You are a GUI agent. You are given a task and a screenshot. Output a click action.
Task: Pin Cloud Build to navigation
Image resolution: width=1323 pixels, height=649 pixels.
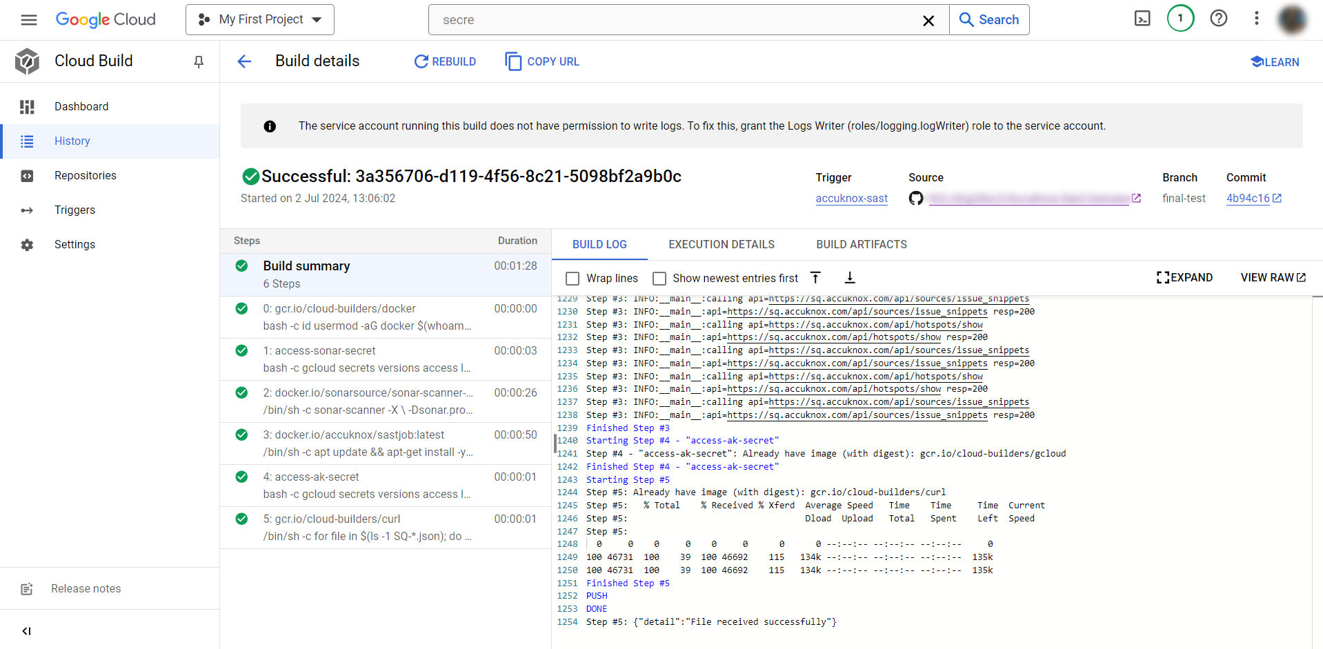click(x=198, y=61)
